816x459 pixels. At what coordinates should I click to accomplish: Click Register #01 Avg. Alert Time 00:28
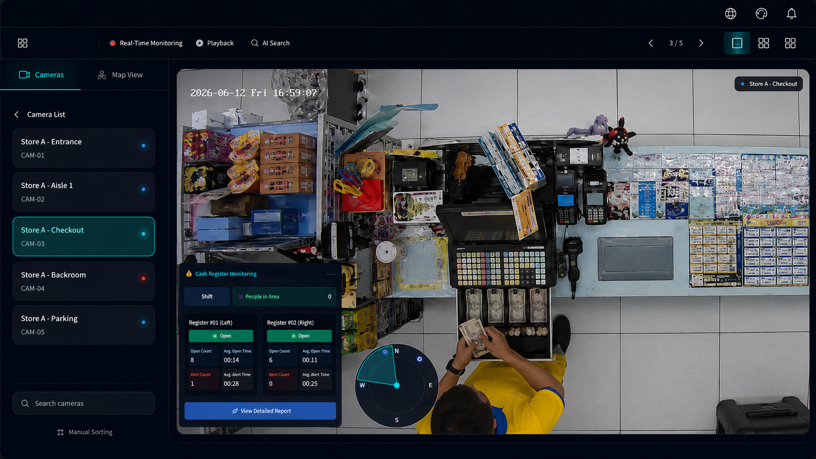231,384
